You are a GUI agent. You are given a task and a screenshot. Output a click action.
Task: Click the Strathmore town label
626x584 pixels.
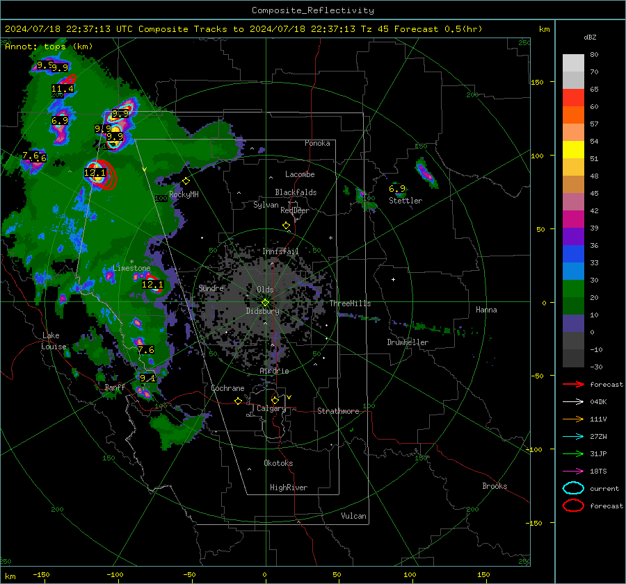tap(338, 411)
